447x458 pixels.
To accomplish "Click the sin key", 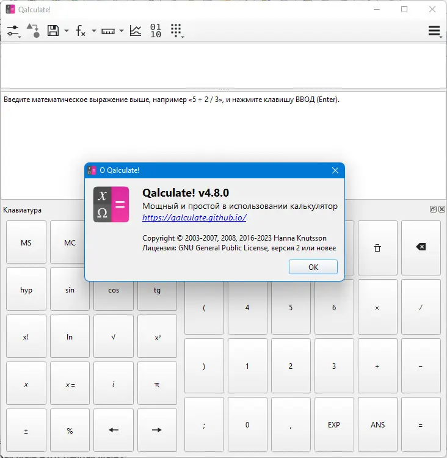I will (x=70, y=289).
